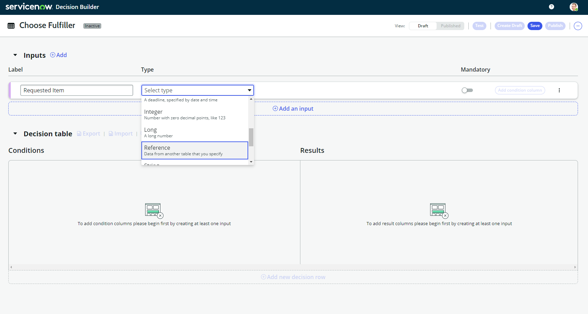588x314 pixels.
Task: Open the vertical dots menu for Requested Item row
Action: (x=559, y=90)
